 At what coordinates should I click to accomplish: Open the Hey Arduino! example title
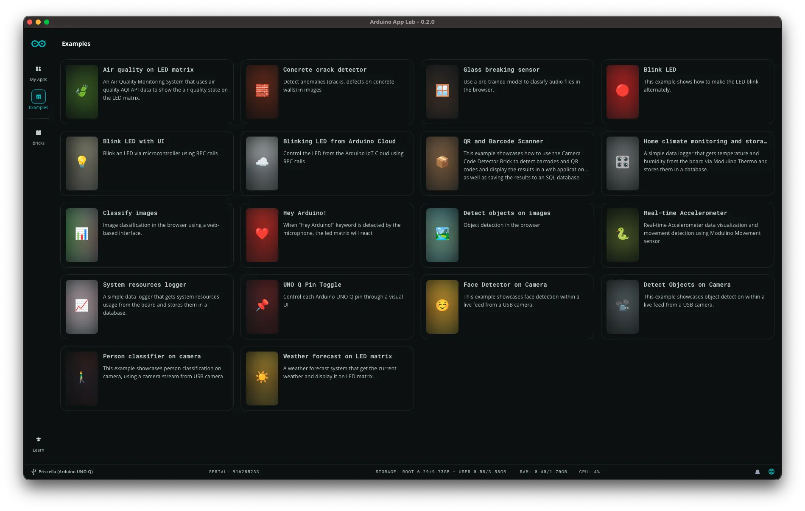click(x=305, y=213)
